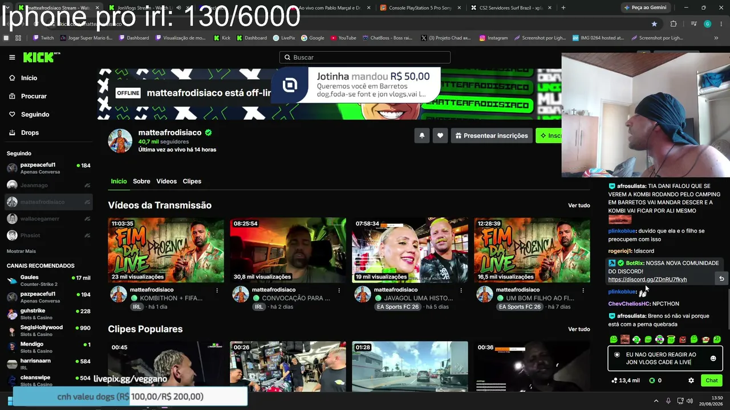Screen dimensions: 730x410
Task: Open Phasiot channel in Seguindo list
Action: click(48, 235)
